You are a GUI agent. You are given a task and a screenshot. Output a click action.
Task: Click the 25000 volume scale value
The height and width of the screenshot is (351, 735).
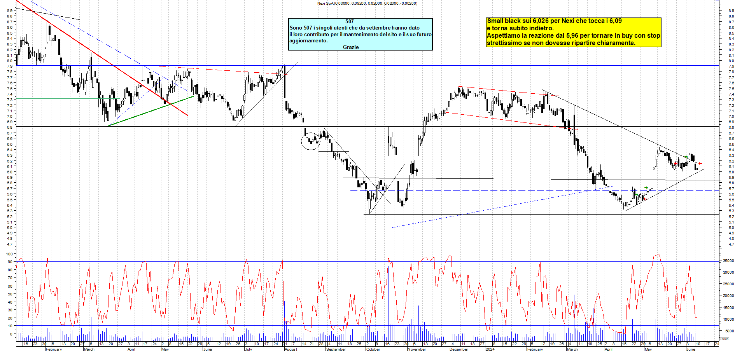pyautogui.click(x=728, y=284)
